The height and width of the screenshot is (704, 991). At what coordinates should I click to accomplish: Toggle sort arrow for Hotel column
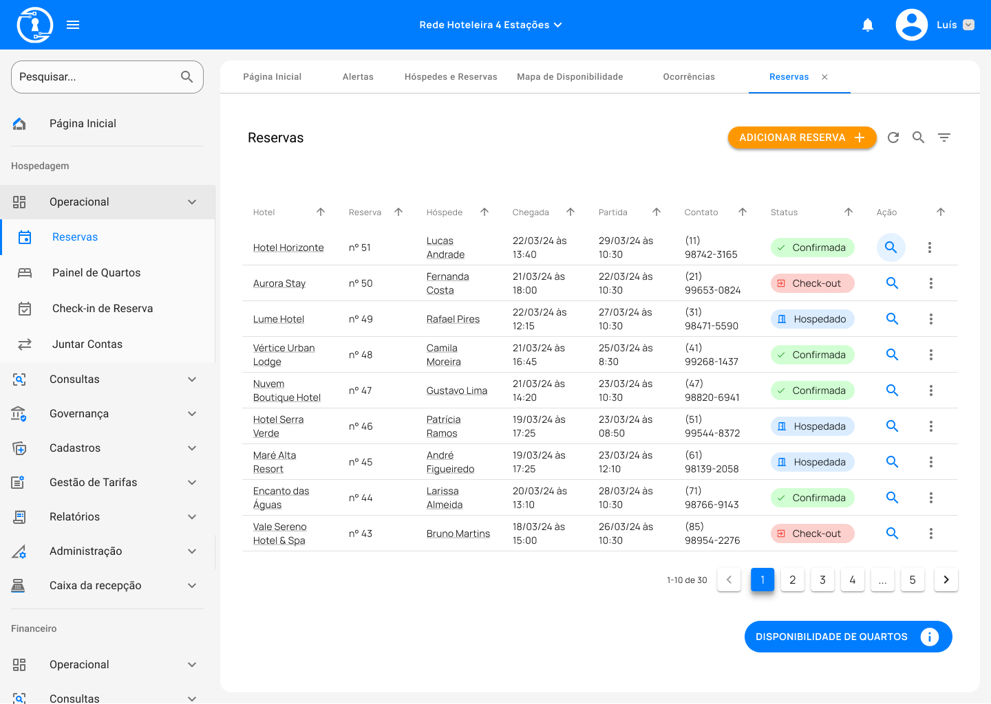point(321,212)
